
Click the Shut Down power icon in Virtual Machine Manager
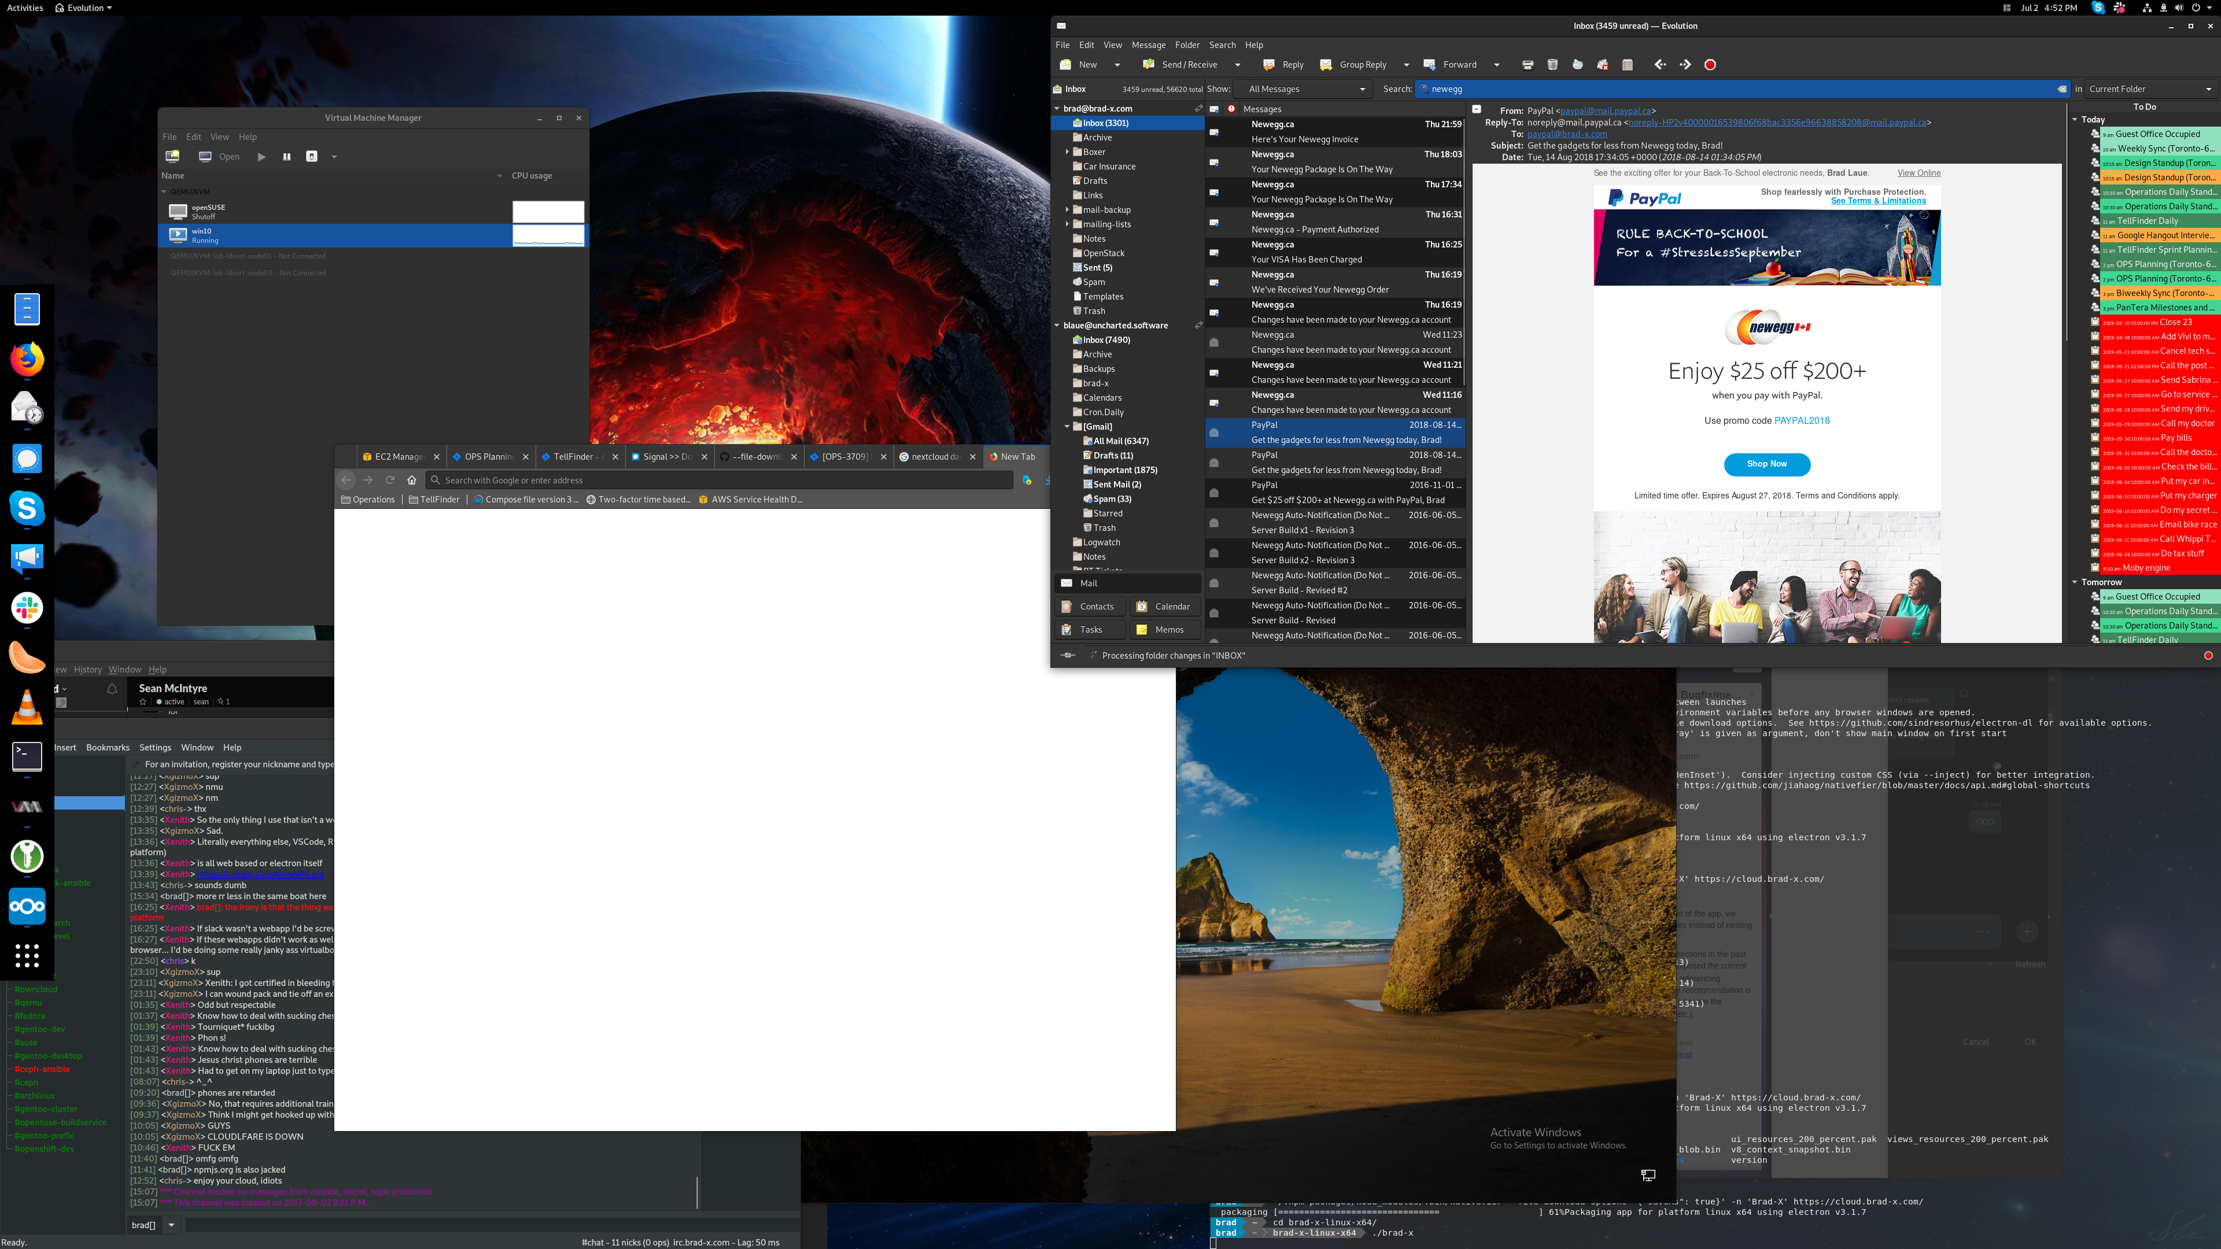pyautogui.click(x=312, y=157)
